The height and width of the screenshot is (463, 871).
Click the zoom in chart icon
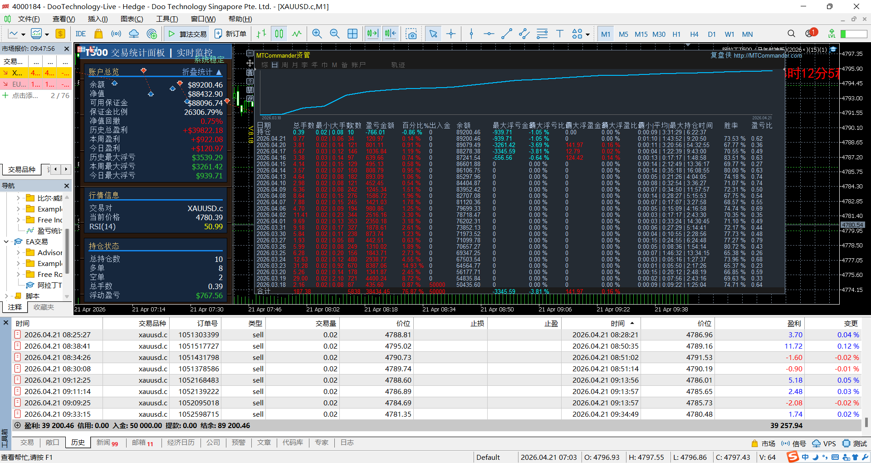click(317, 34)
